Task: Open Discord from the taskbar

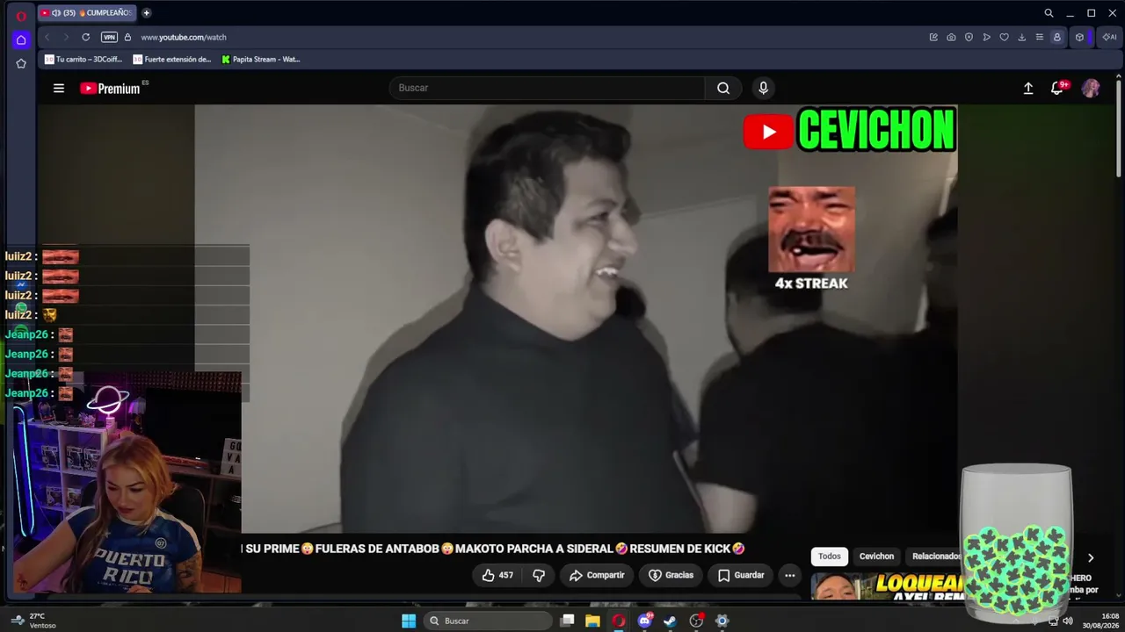Action: click(x=645, y=621)
